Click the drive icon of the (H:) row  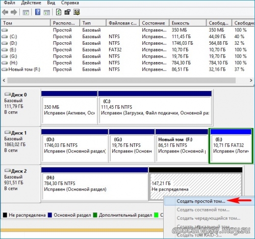click(5, 63)
